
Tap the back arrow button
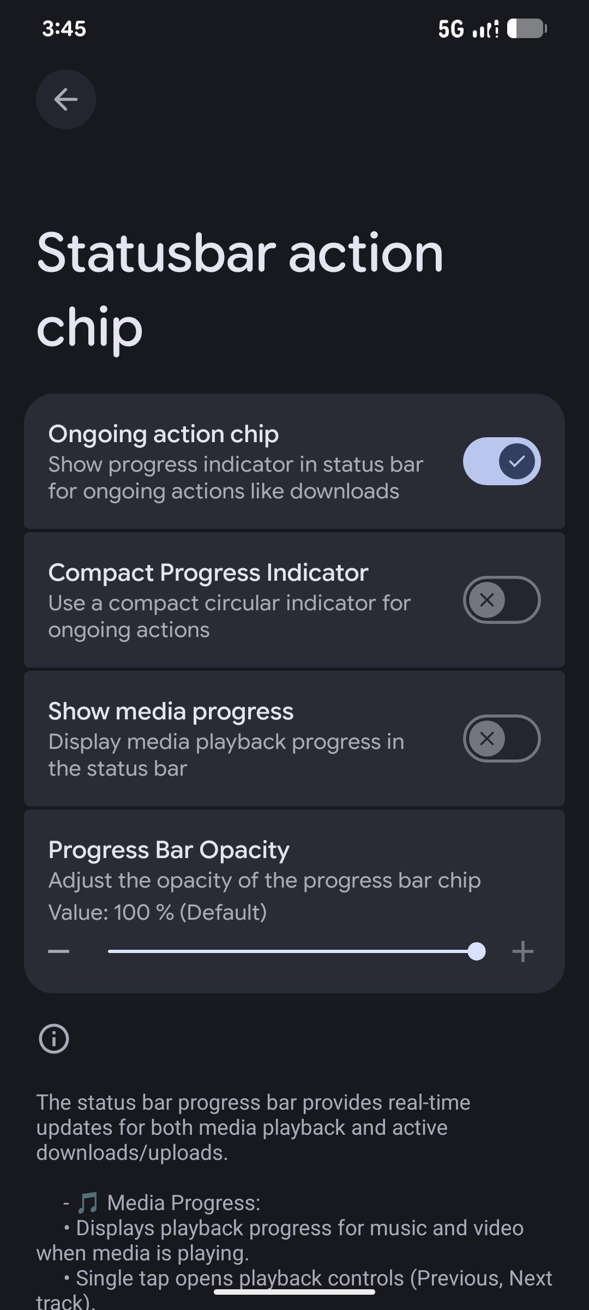(66, 99)
